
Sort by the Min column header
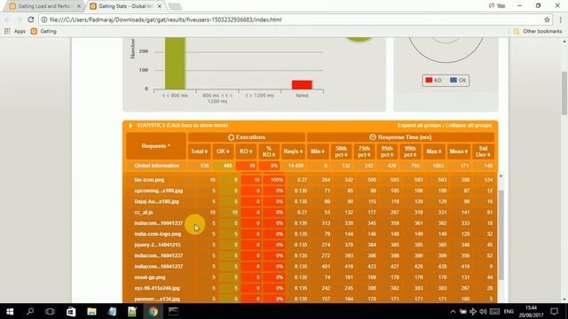tap(318, 152)
